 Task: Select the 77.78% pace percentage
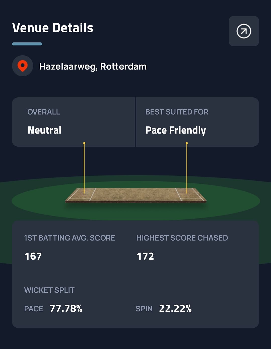click(x=66, y=309)
